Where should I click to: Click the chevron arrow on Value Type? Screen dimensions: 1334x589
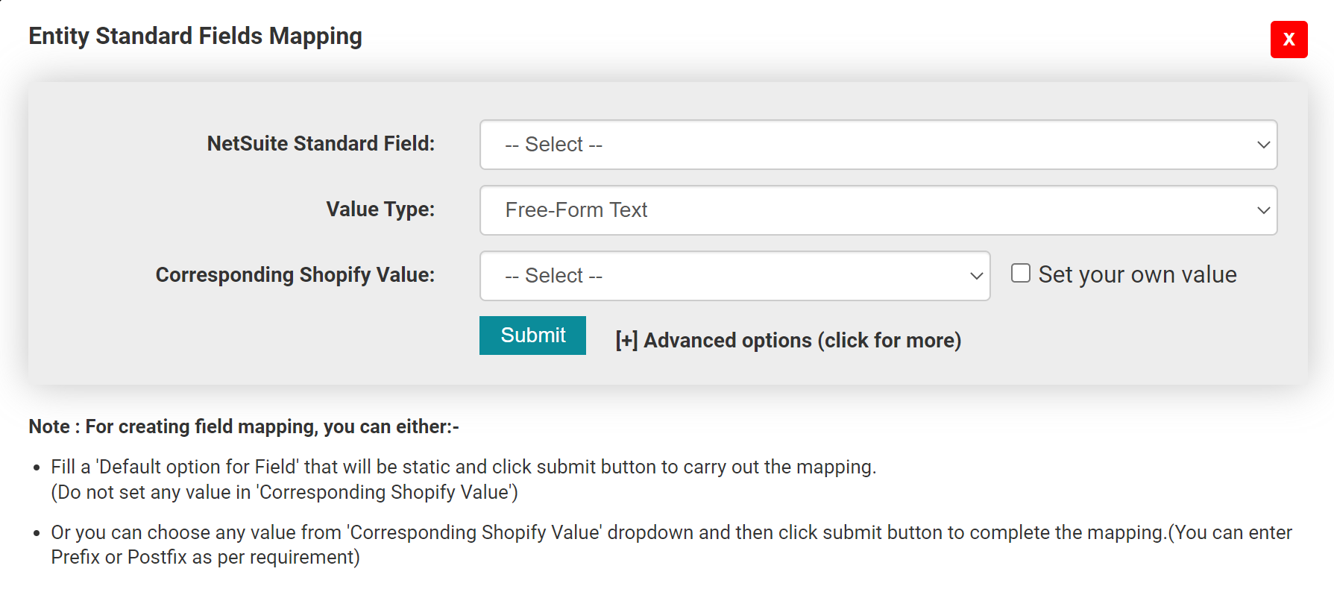tap(1263, 210)
